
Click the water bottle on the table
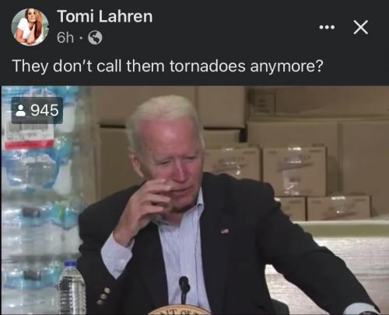[72, 287]
